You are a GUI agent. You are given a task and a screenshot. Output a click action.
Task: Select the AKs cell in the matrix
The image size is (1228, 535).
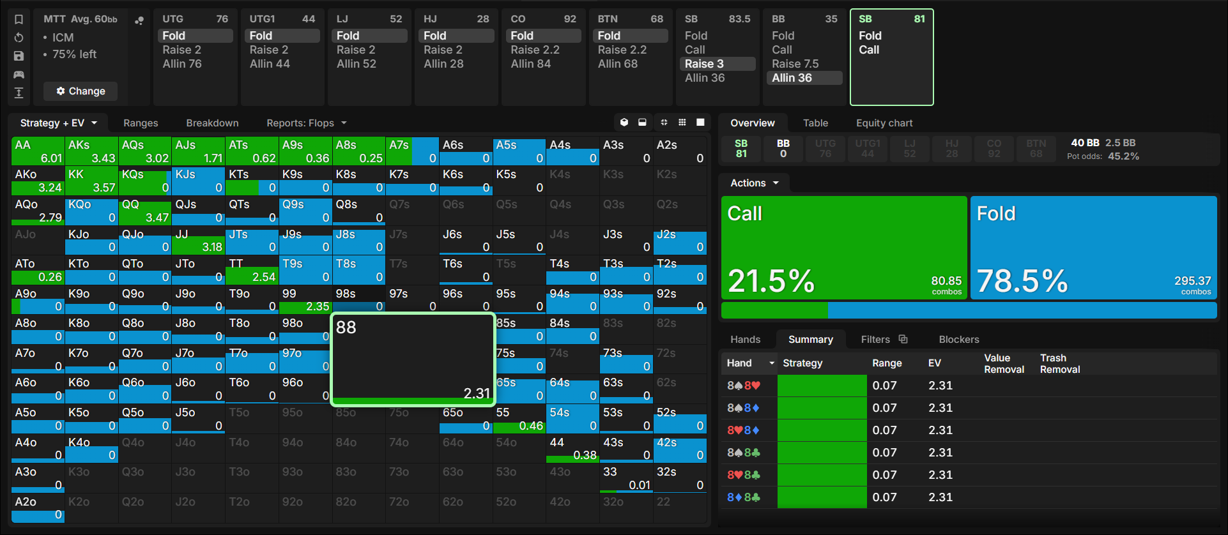pyautogui.click(x=91, y=151)
